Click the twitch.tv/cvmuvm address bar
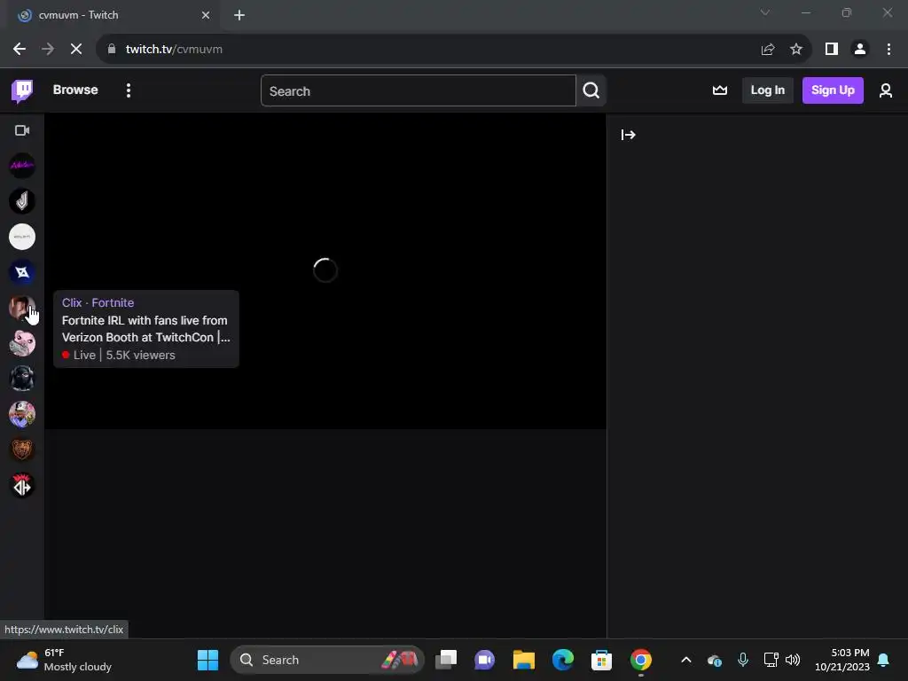Viewport: 908px width, 681px height. coord(428,50)
